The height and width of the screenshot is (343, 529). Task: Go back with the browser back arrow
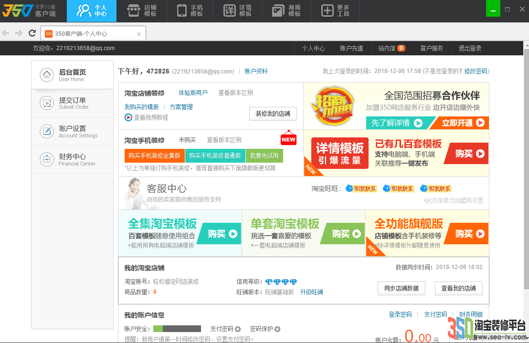(6, 33)
